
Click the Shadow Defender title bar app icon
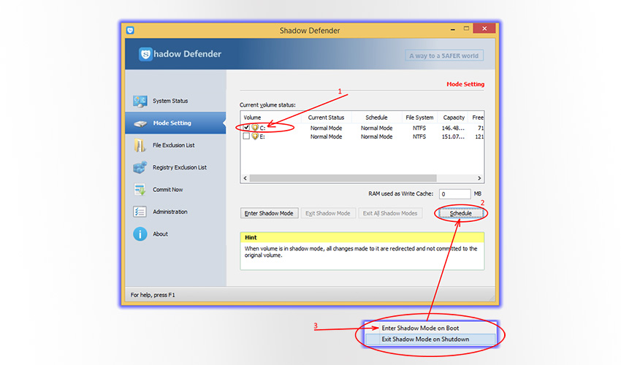coord(130,30)
